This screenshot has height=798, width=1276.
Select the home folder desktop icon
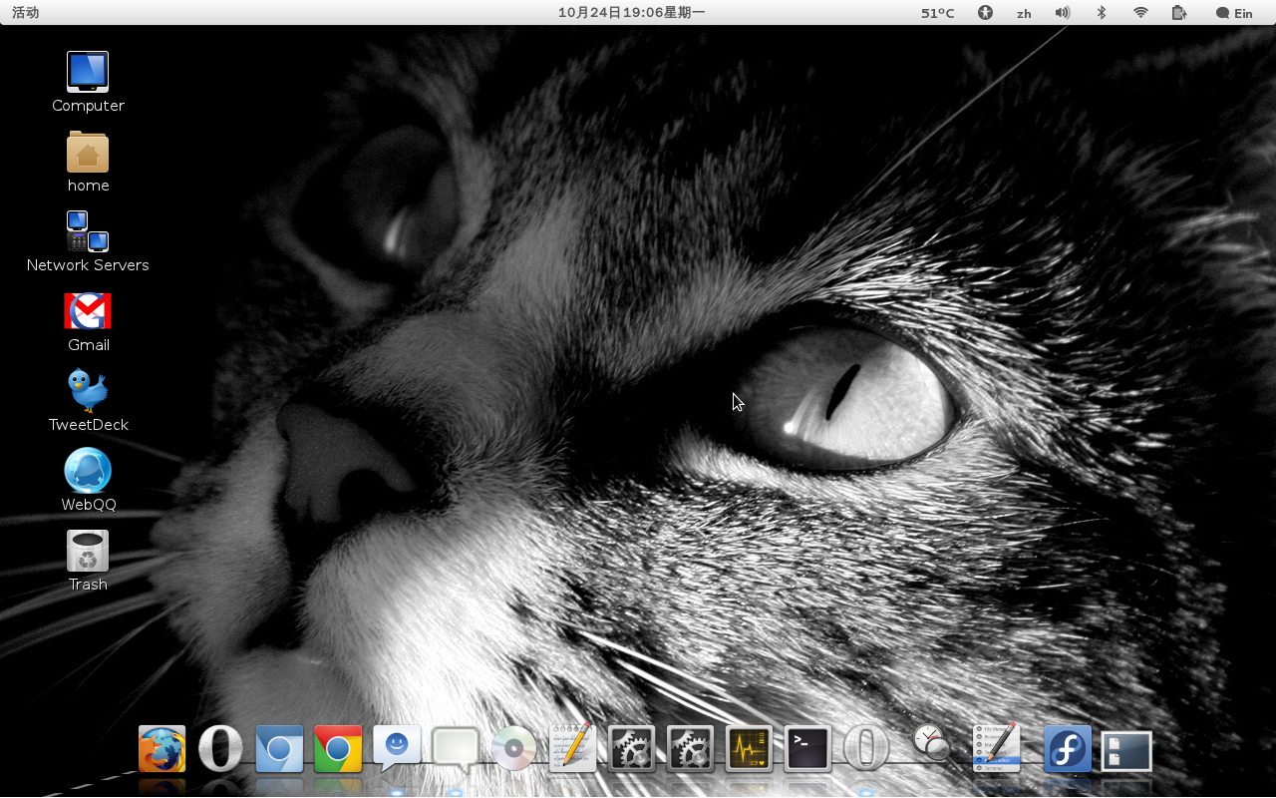point(88,162)
